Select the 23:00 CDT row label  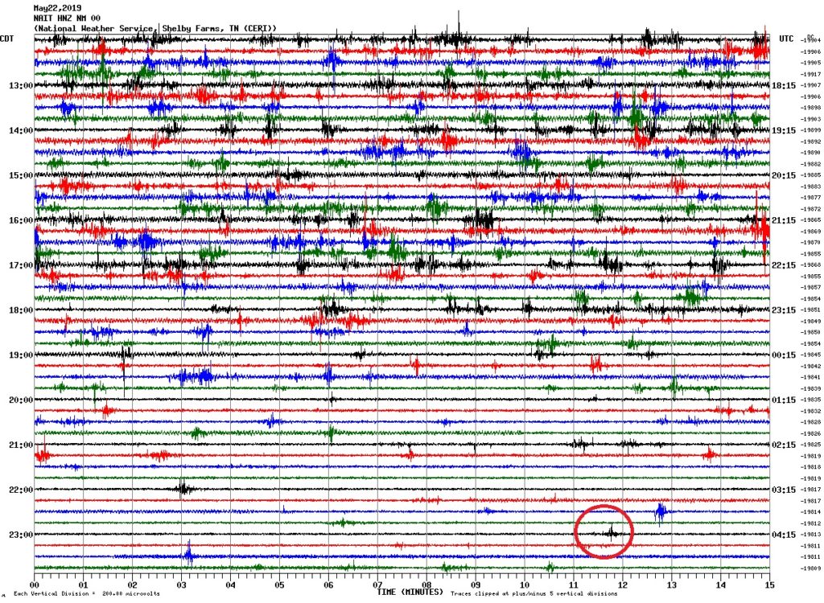(x=20, y=535)
